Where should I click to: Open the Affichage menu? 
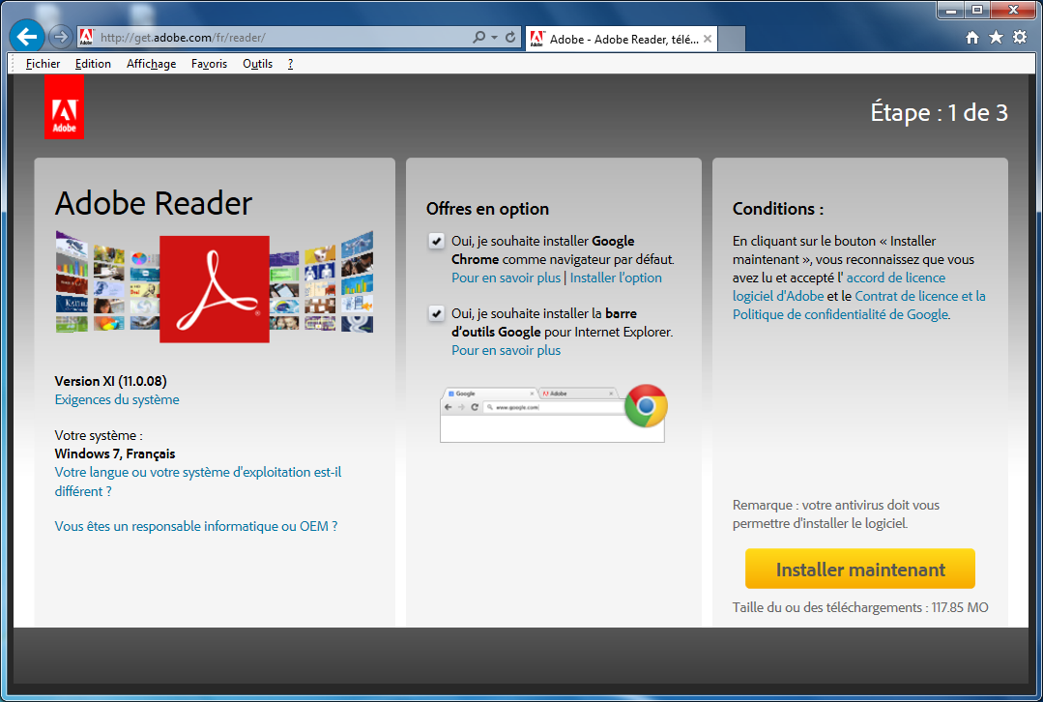(151, 64)
